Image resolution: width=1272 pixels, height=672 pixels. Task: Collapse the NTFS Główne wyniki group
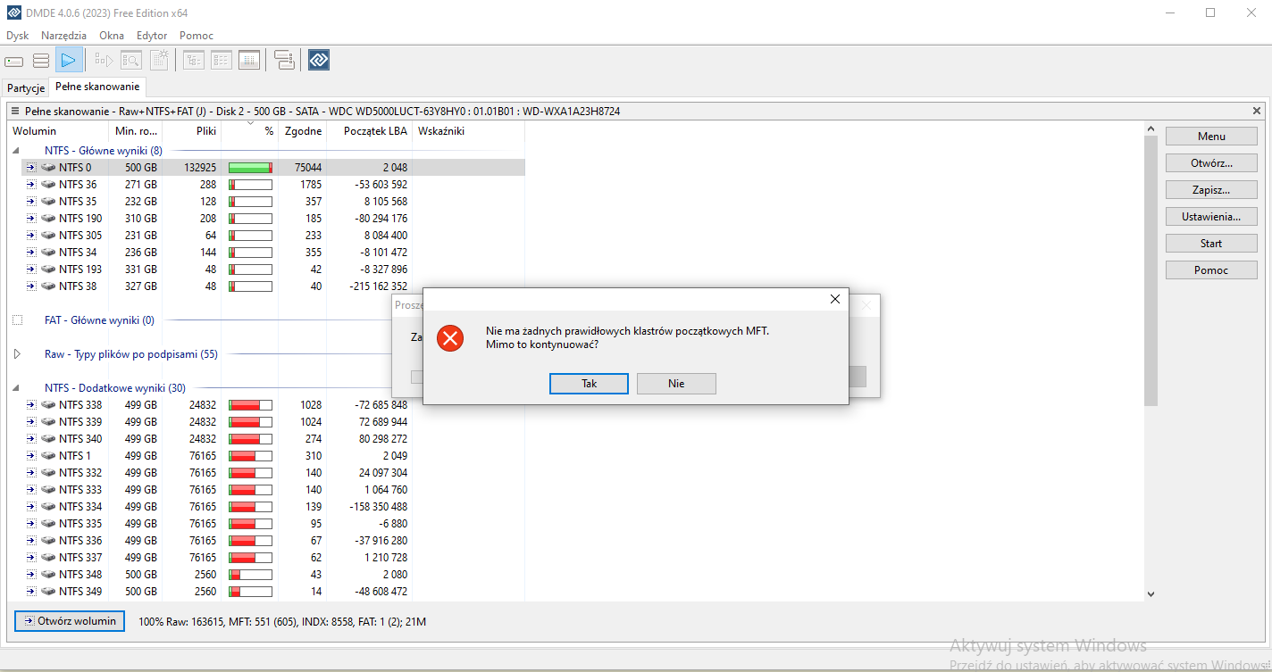[x=17, y=151]
